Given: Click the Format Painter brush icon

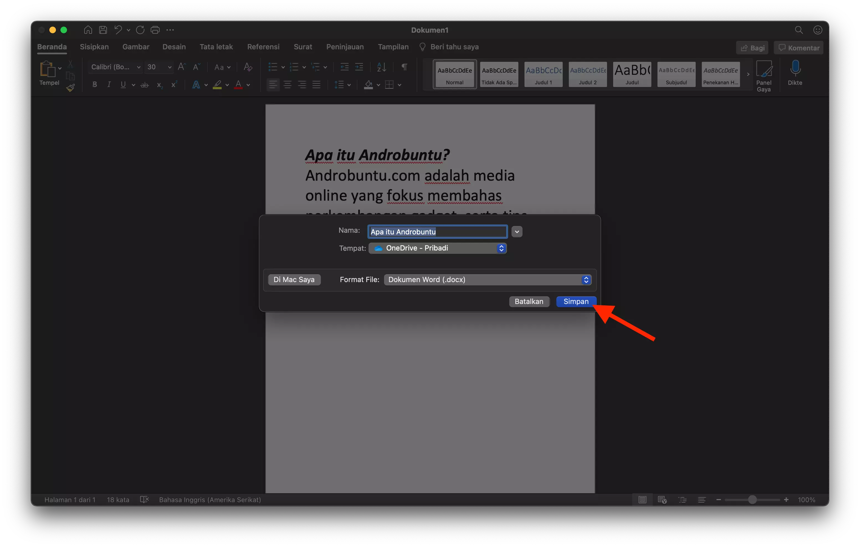Looking at the screenshot, I should point(70,87).
